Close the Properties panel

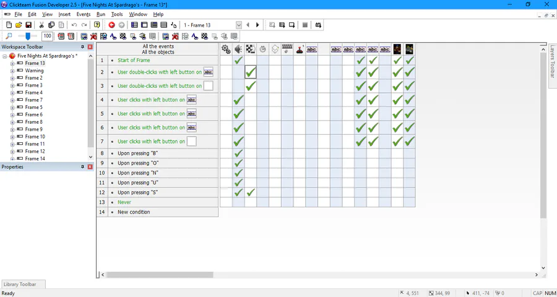click(x=90, y=167)
